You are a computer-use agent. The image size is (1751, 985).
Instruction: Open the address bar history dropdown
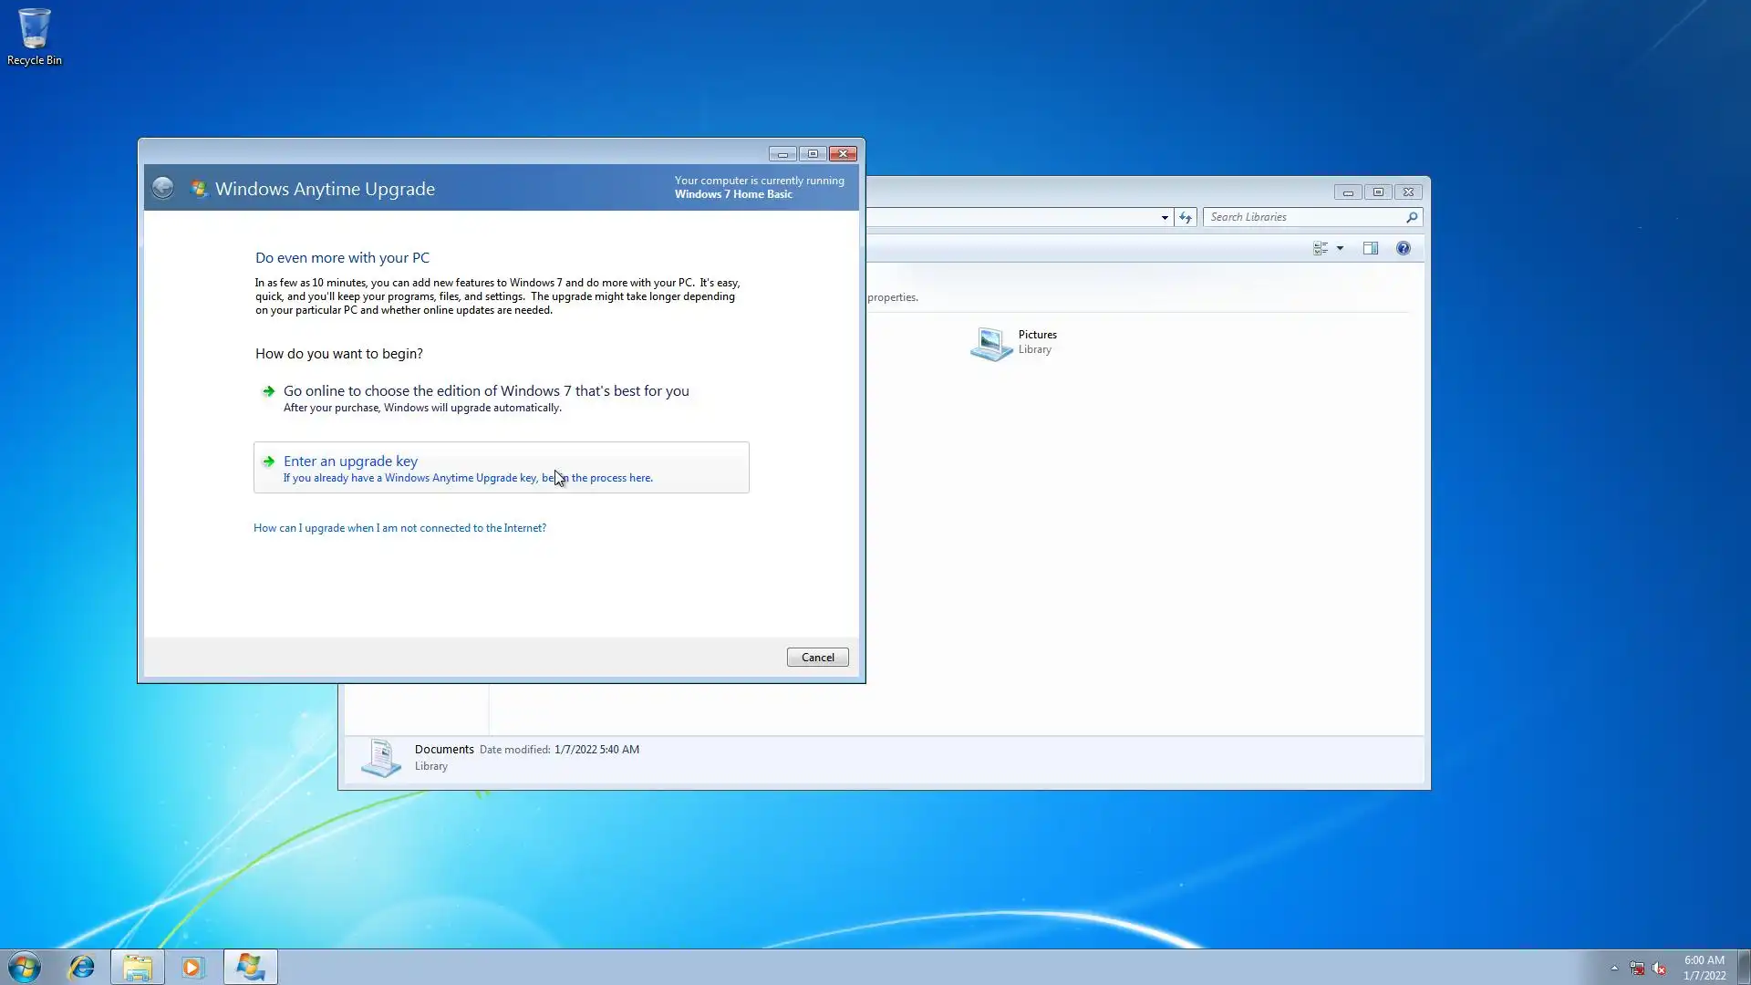click(x=1165, y=217)
